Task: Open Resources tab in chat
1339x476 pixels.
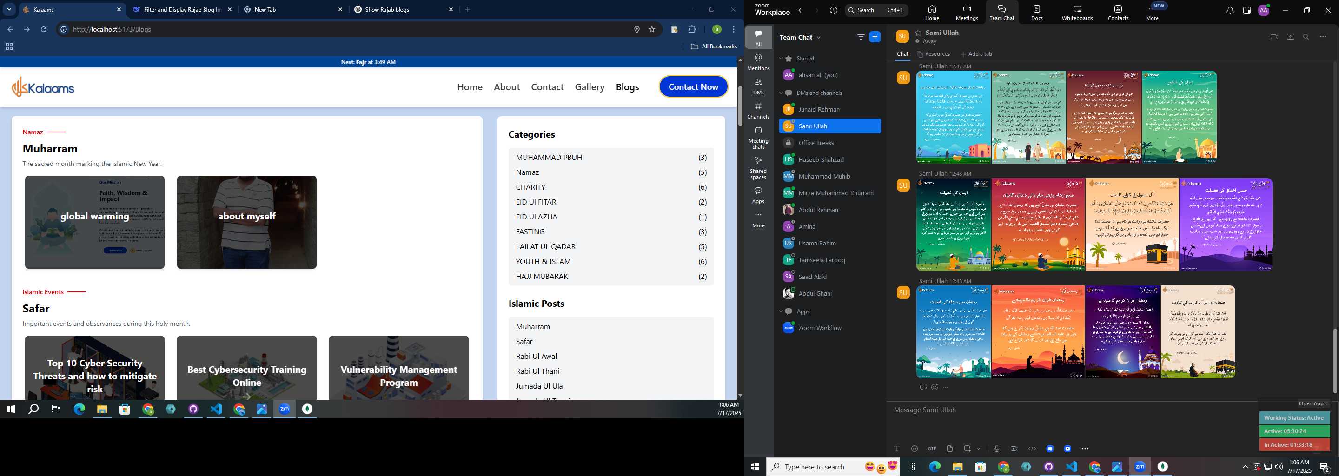Action: click(934, 54)
